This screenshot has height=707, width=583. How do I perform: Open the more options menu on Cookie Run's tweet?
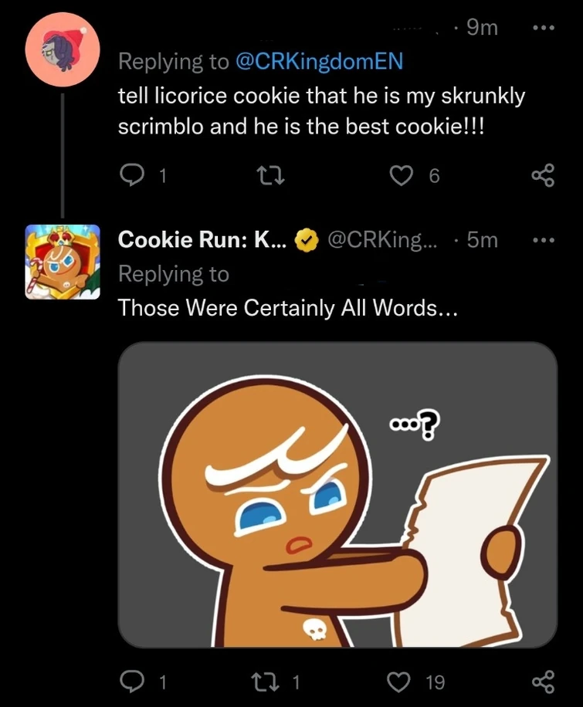click(x=543, y=239)
